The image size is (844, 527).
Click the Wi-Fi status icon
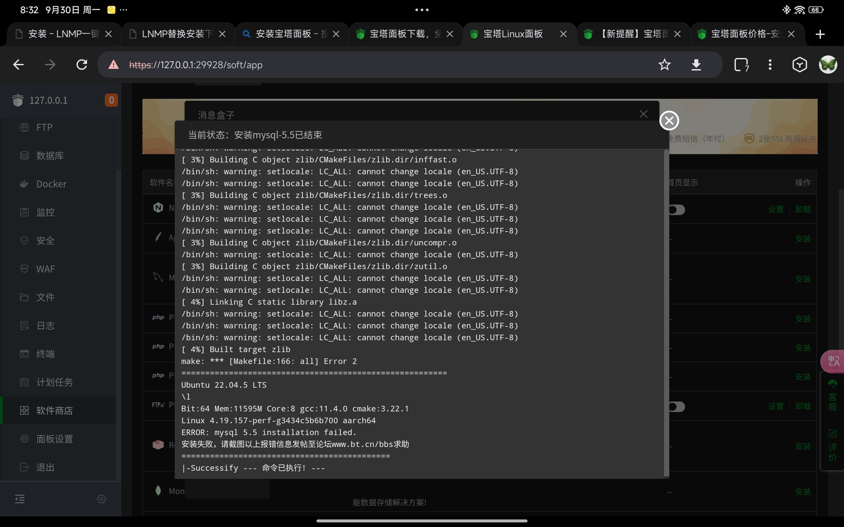click(x=799, y=10)
